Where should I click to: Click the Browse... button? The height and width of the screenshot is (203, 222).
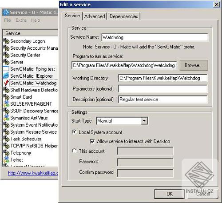[x=194, y=65]
